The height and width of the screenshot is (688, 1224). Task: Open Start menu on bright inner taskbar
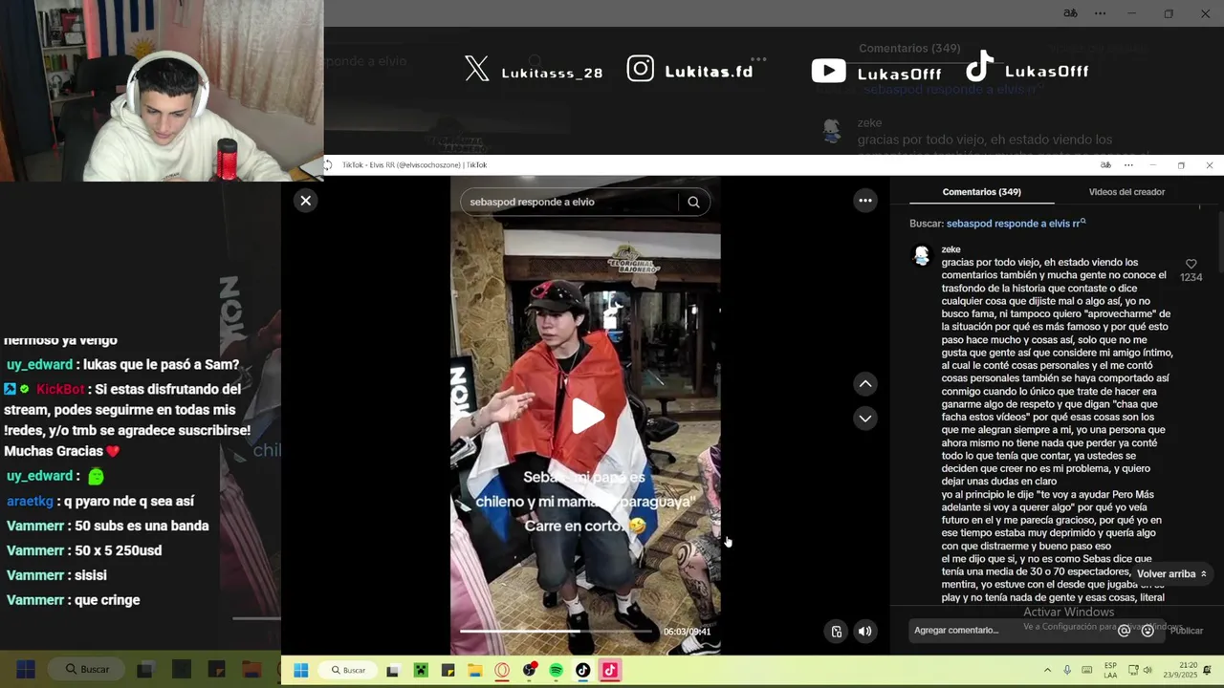[x=300, y=671]
